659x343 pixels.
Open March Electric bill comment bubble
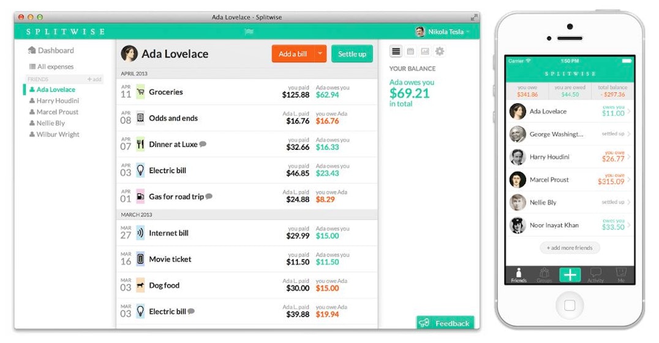[x=191, y=311]
